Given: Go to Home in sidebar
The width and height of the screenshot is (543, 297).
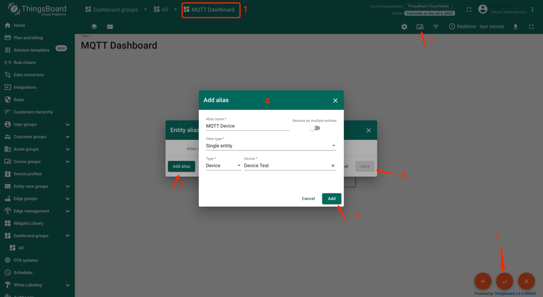Looking at the screenshot, I should [38, 25].
